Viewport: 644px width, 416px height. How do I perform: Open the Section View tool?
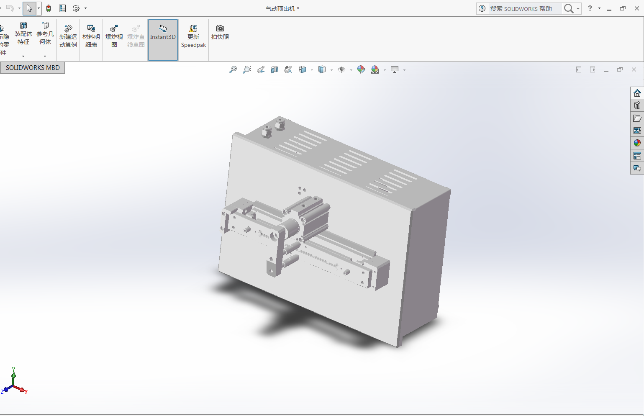pyautogui.click(x=275, y=70)
